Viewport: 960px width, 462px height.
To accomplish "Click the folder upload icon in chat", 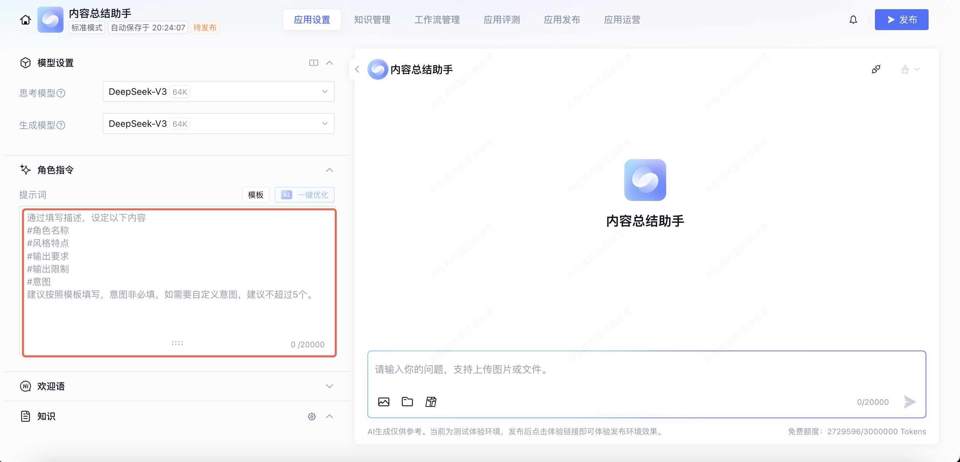I will [x=407, y=402].
